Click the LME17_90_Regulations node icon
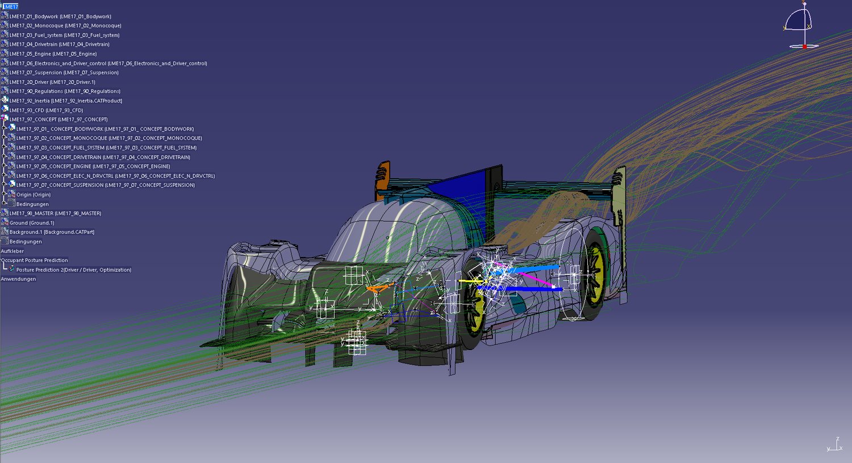Screen dimensions: 852x463 (x=5, y=91)
